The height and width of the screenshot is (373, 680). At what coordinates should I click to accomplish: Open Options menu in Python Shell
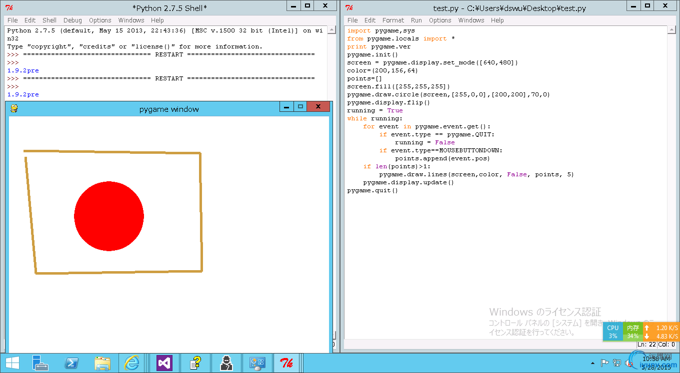point(100,20)
